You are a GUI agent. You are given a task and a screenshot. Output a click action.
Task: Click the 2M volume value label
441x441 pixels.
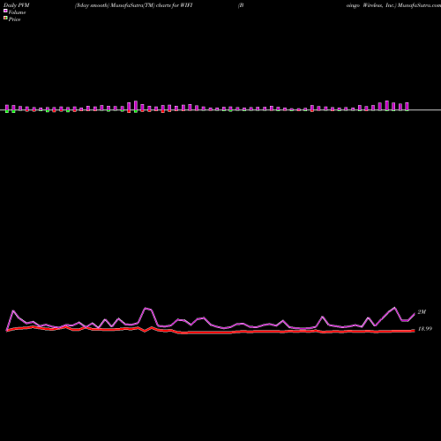[422, 312]
